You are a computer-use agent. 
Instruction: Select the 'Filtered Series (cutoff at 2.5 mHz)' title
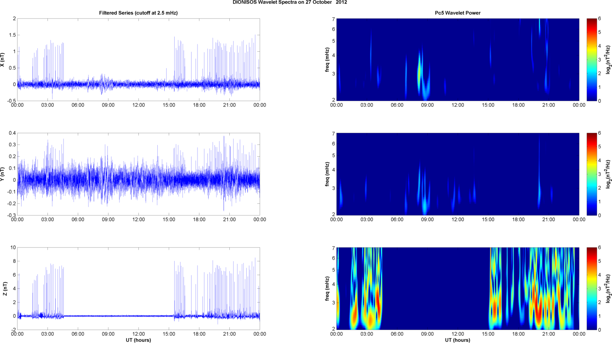tap(138, 13)
